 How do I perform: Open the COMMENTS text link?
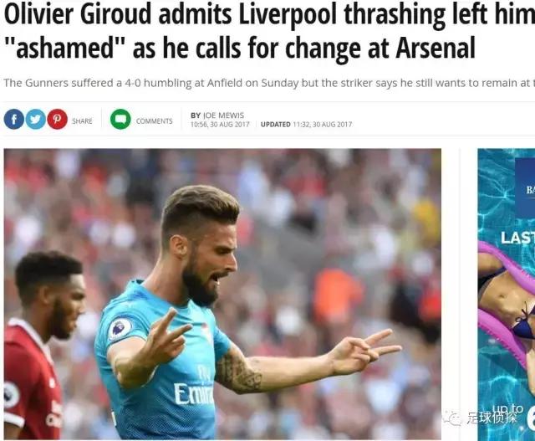click(154, 121)
